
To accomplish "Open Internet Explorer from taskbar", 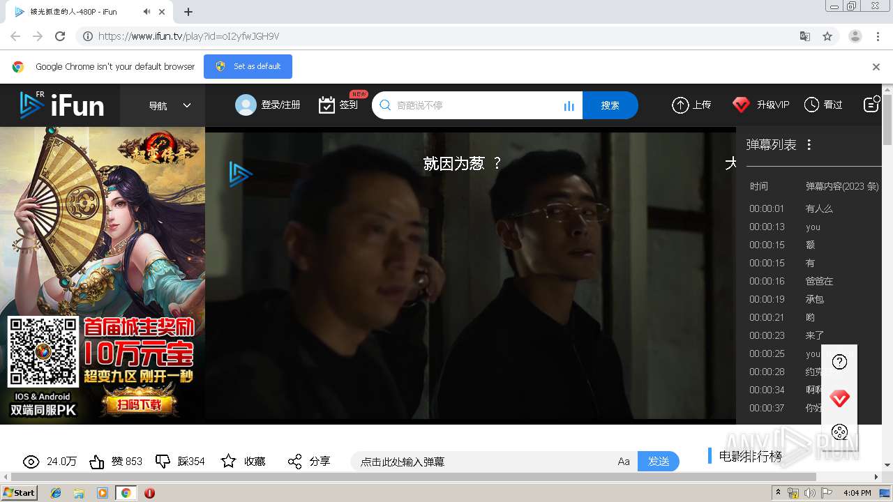I will click(x=56, y=493).
